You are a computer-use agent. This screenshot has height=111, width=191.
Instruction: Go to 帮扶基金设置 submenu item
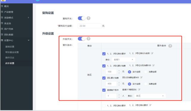point(12,52)
